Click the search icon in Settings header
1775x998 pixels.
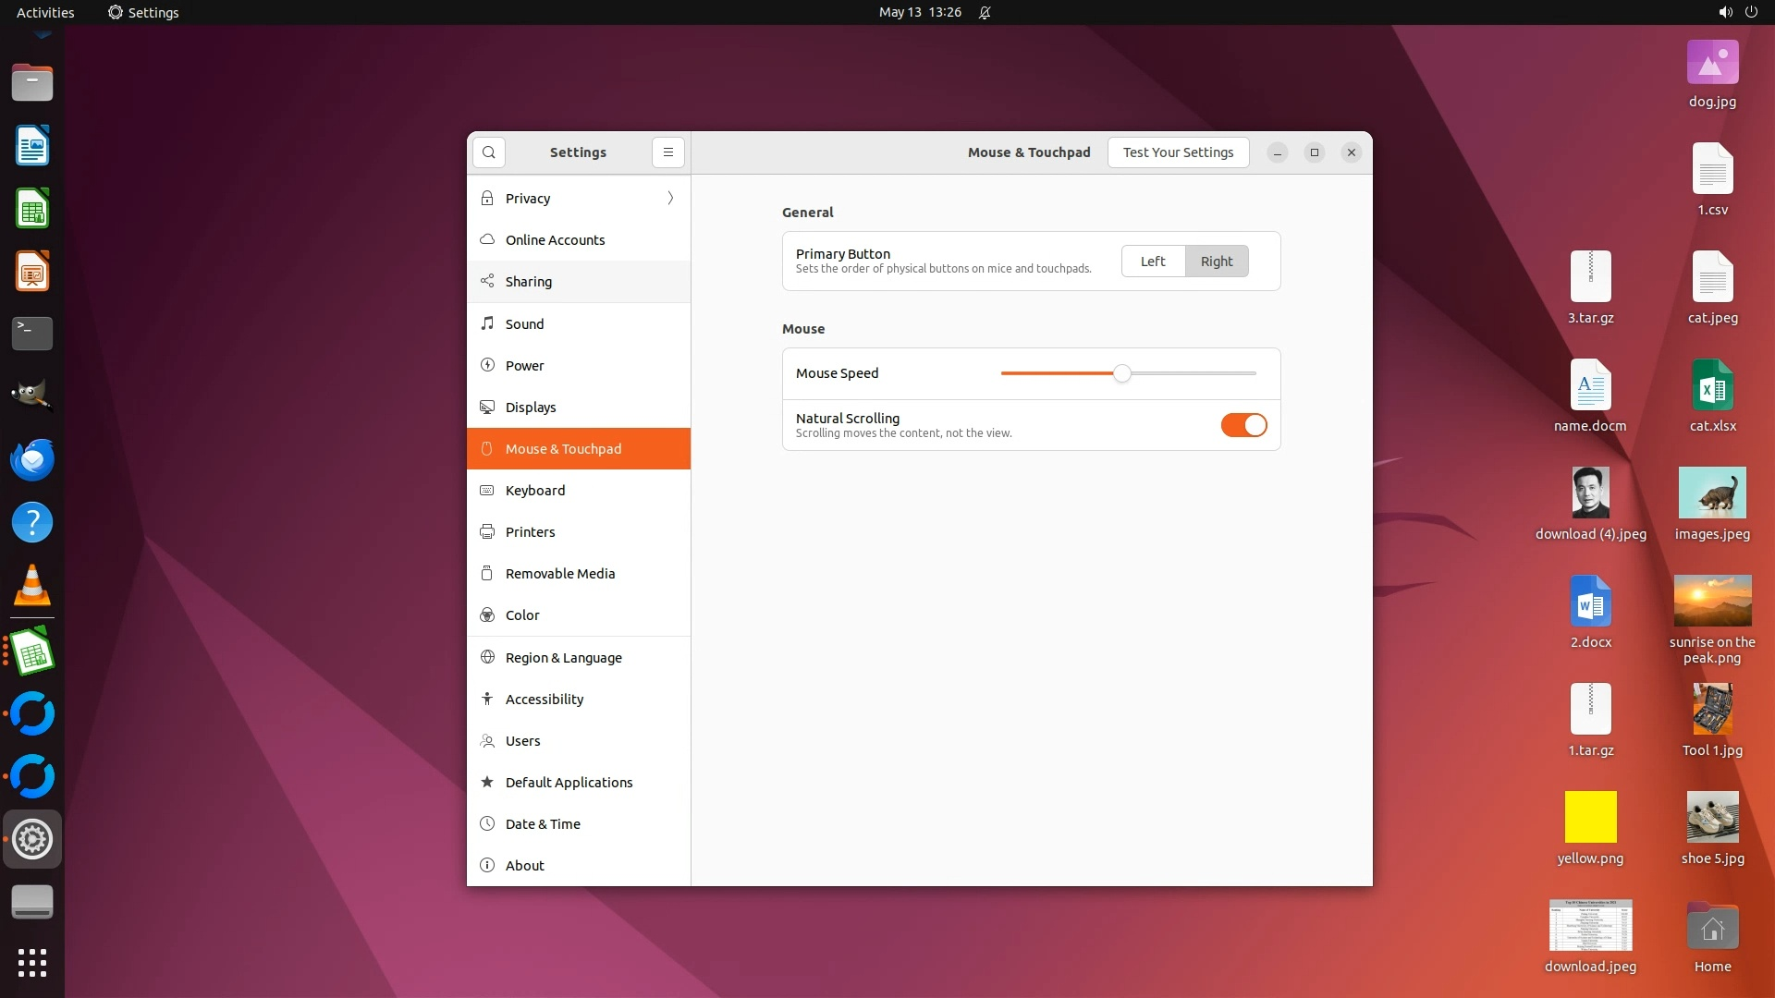pyautogui.click(x=489, y=152)
